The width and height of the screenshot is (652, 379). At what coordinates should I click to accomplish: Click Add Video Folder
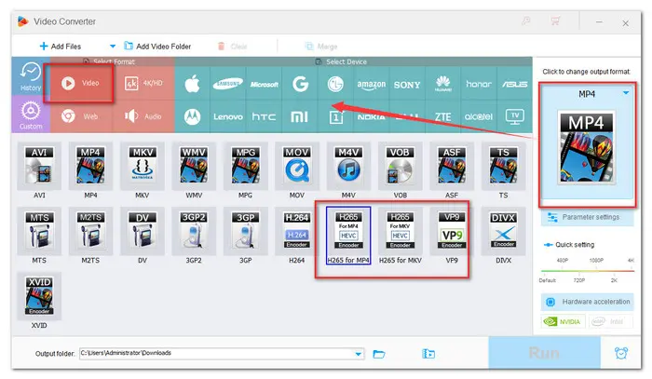157,47
